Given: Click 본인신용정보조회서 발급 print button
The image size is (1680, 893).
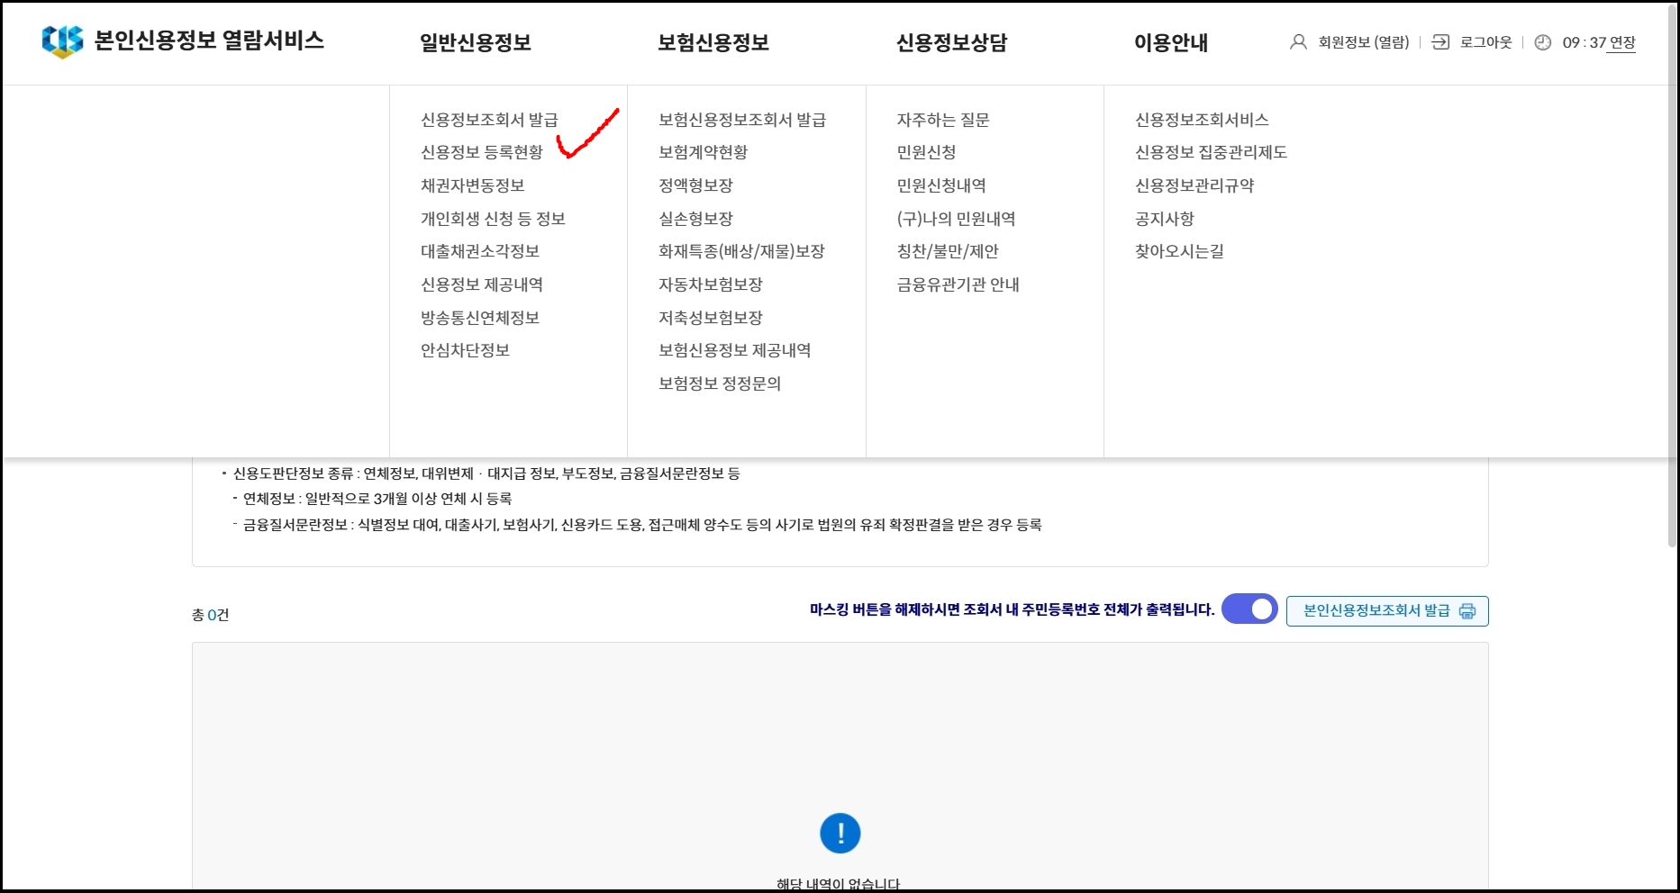Looking at the screenshot, I should (1387, 610).
